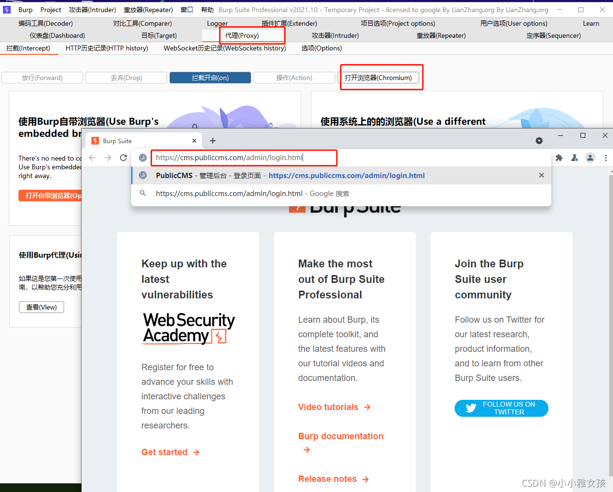The image size is (613, 492).
Task: Select the 代理(Proxy) tab
Action: pos(242,35)
